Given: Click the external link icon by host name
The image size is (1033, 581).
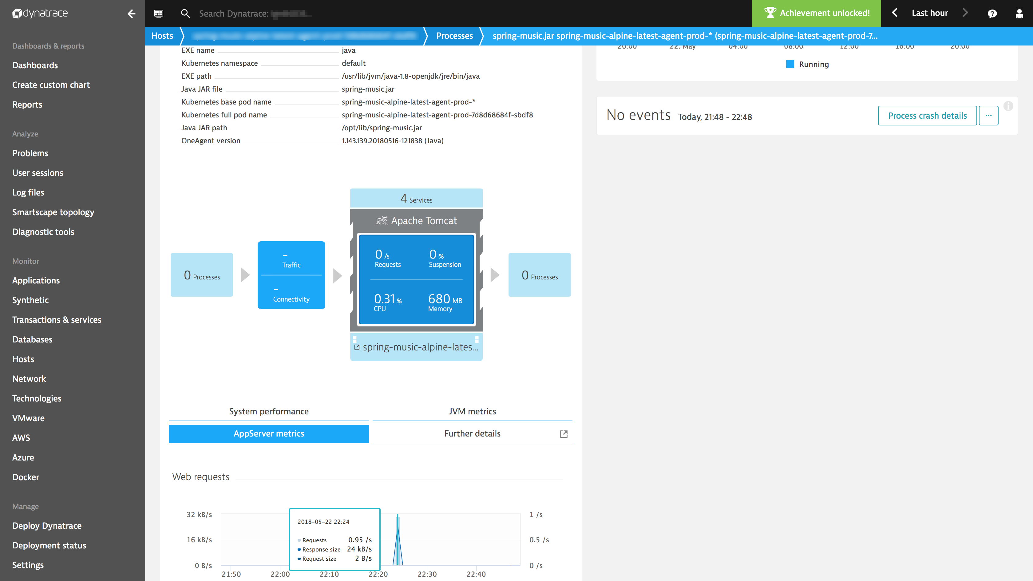Looking at the screenshot, I should click(x=357, y=347).
